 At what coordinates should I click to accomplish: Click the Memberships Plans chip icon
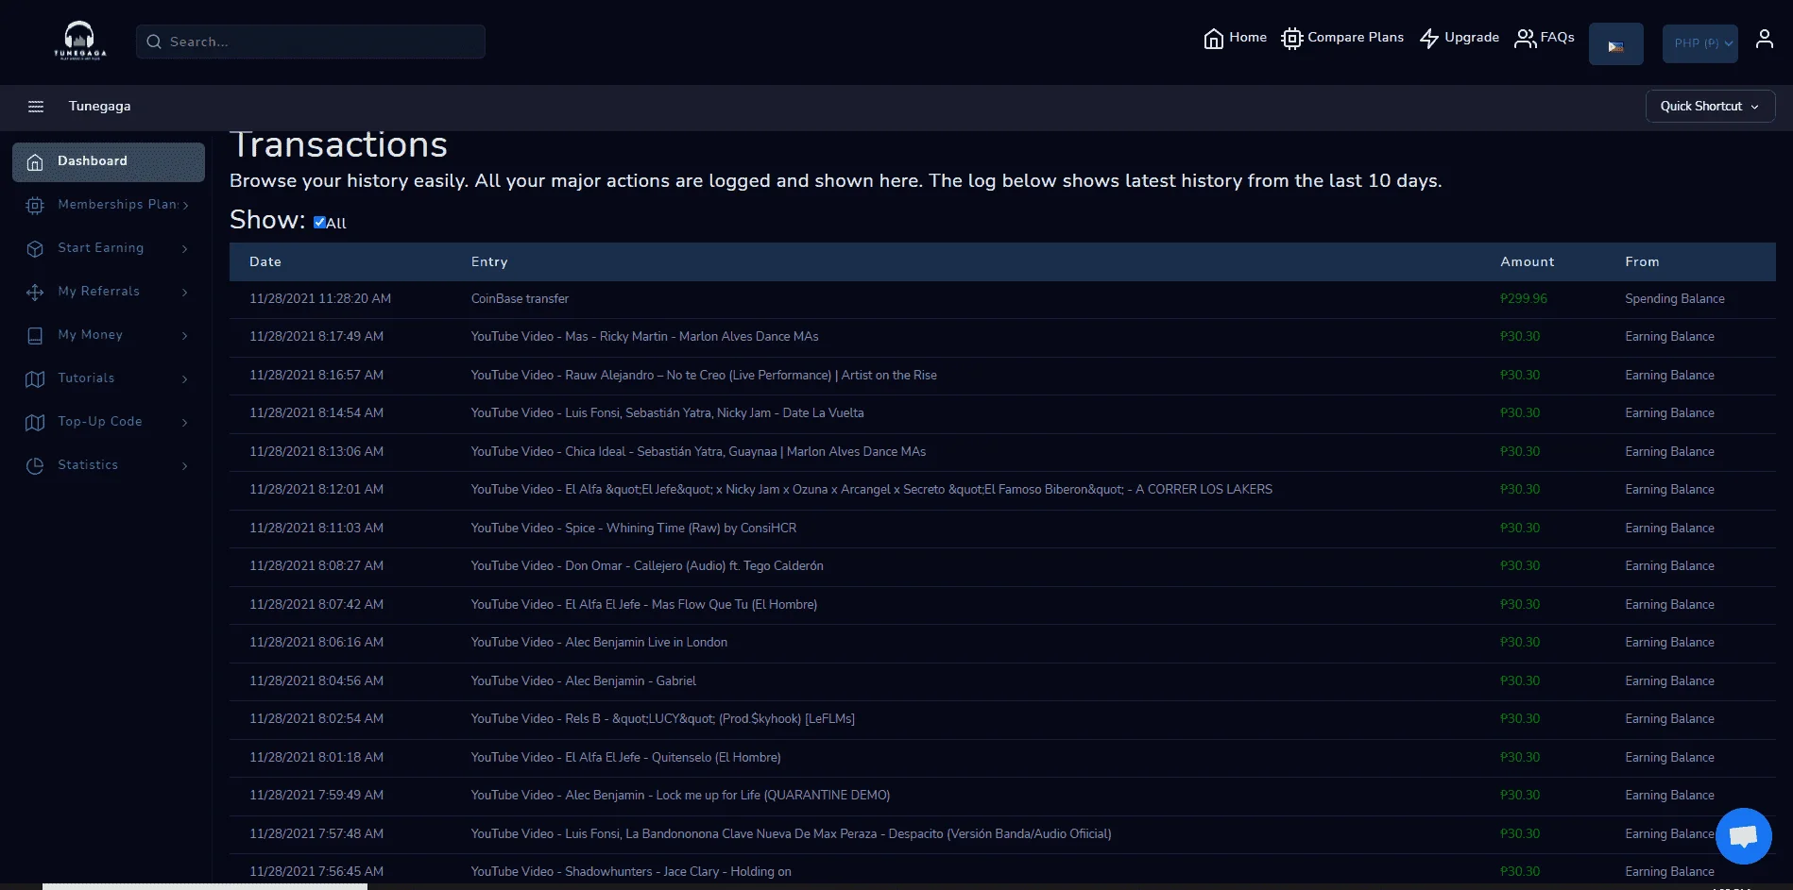pyautogui.click(x=35, y=206)
